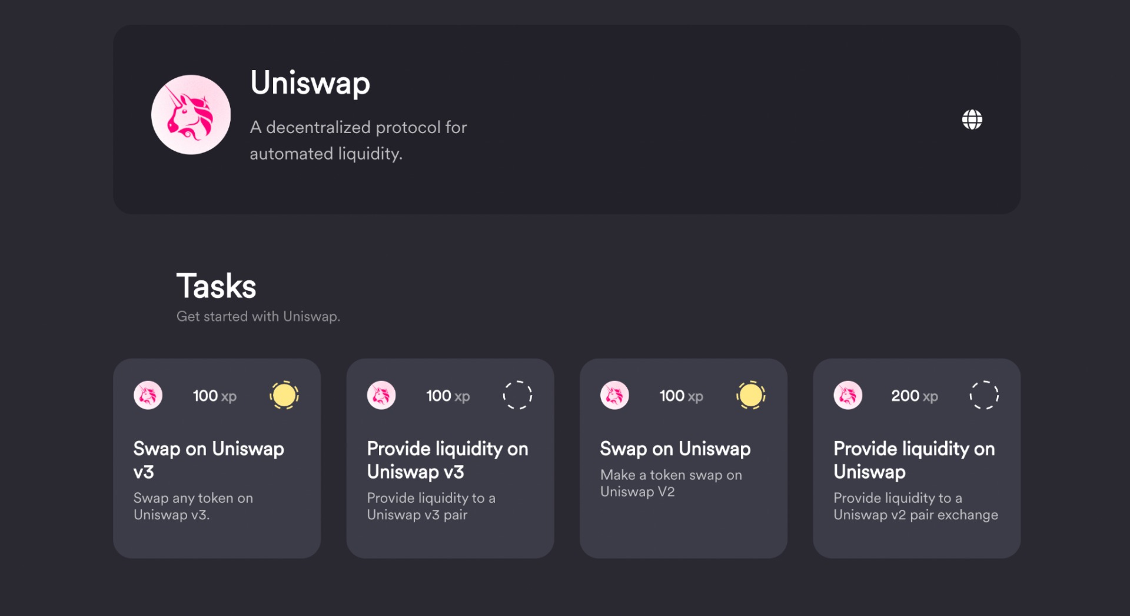Open the 'Make a token swap on Uniswap V2' card
This screenshot has height=616, width=1130.
point(683,458)
